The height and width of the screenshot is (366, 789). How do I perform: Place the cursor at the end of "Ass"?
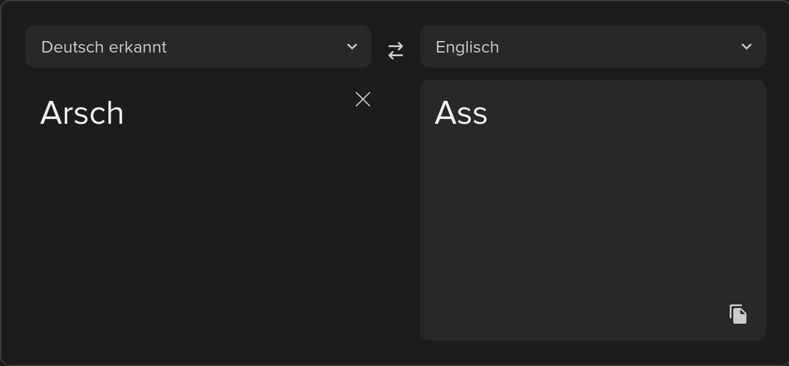coord(488,113)
